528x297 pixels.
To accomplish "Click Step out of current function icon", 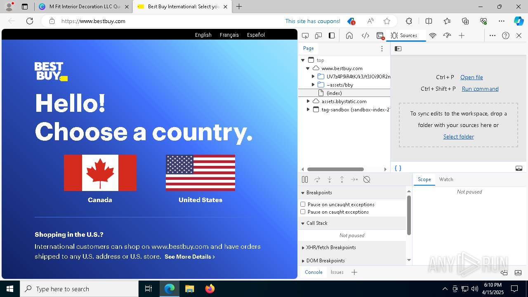I will 342,179.
